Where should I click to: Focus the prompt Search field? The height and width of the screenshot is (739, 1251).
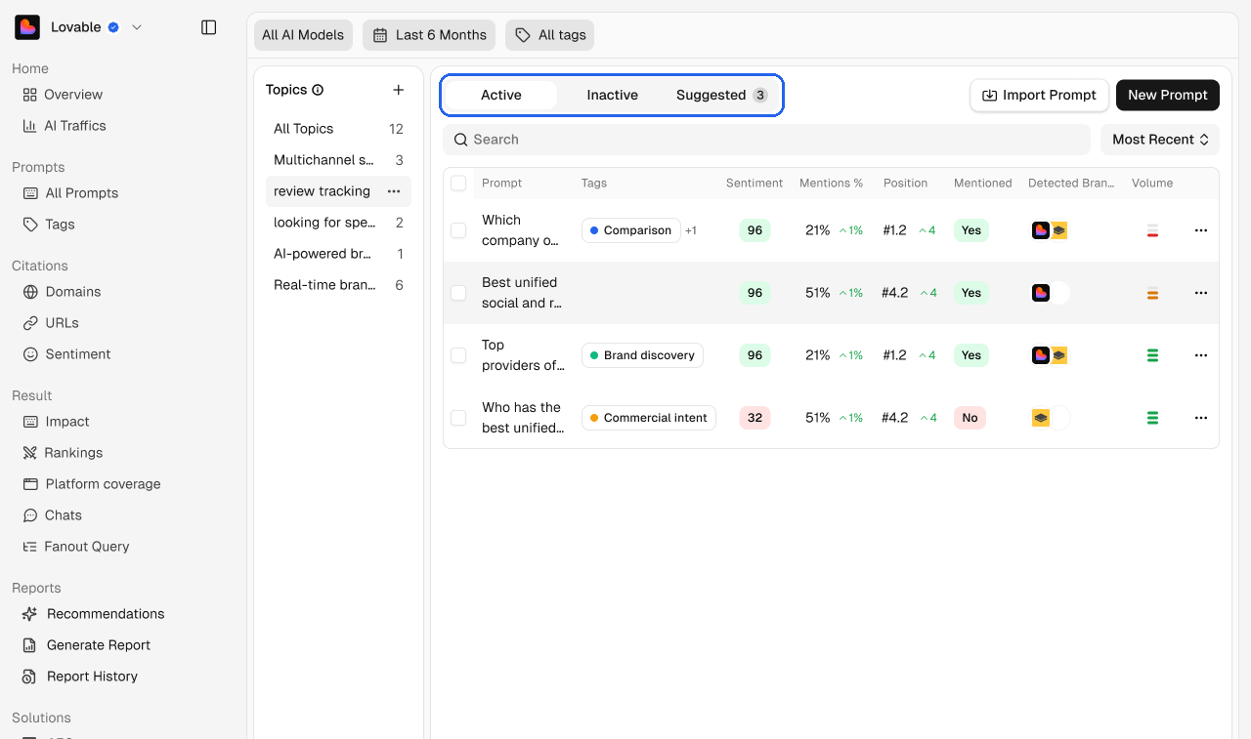pos(766,140)
